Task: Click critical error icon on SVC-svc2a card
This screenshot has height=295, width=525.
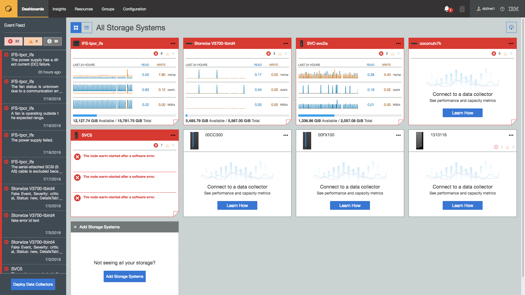Action: (x=381, y=54)
